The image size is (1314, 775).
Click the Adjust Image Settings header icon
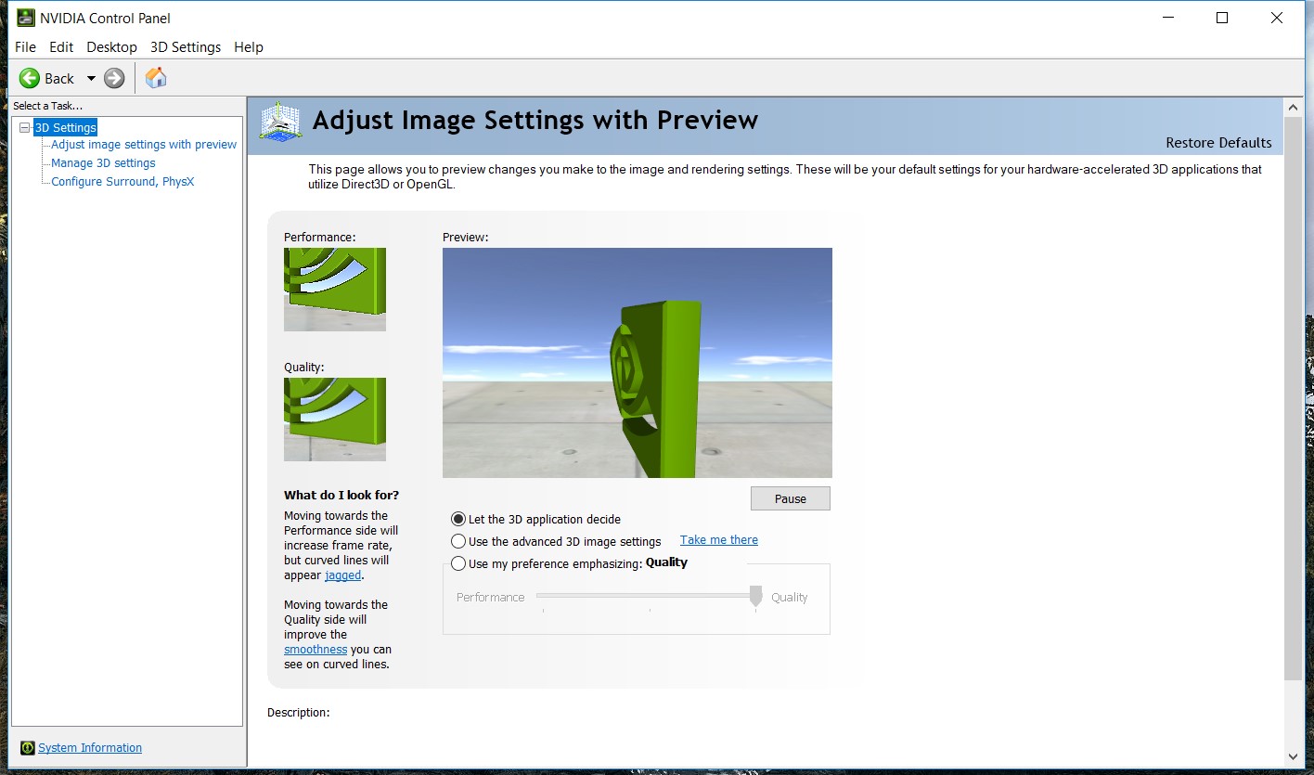point(278,122)
